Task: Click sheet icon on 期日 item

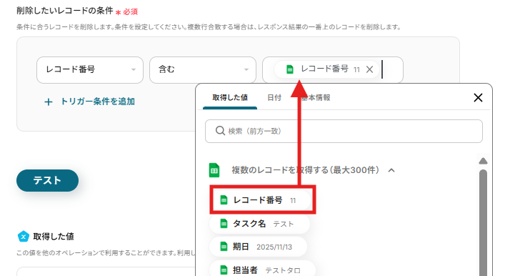Action: (x=224, y=247)
